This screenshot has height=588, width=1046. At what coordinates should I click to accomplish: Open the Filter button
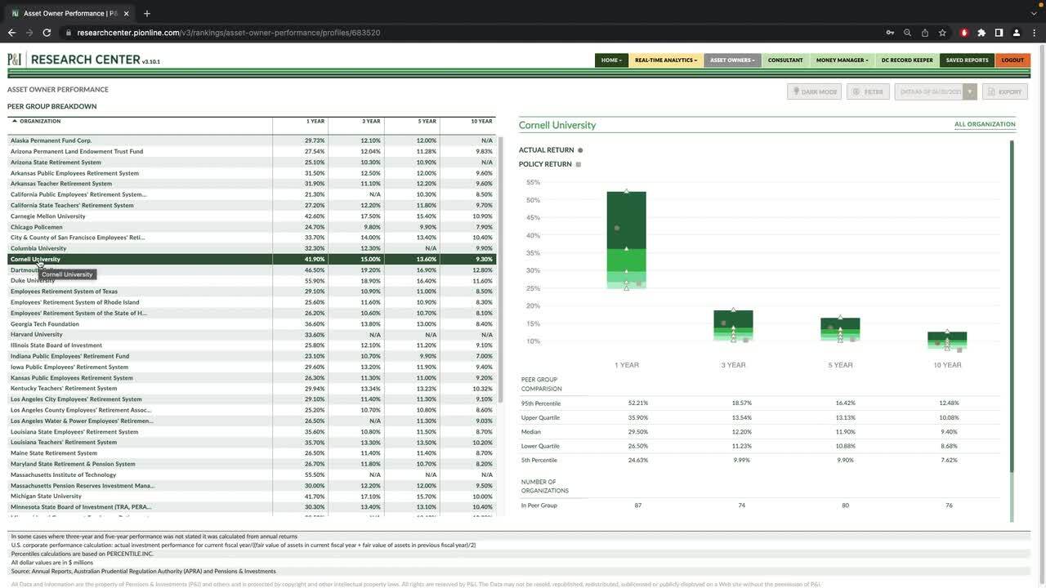pos(868,91)
